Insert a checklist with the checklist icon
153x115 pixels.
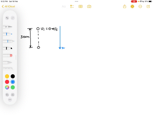pos(72,6)
